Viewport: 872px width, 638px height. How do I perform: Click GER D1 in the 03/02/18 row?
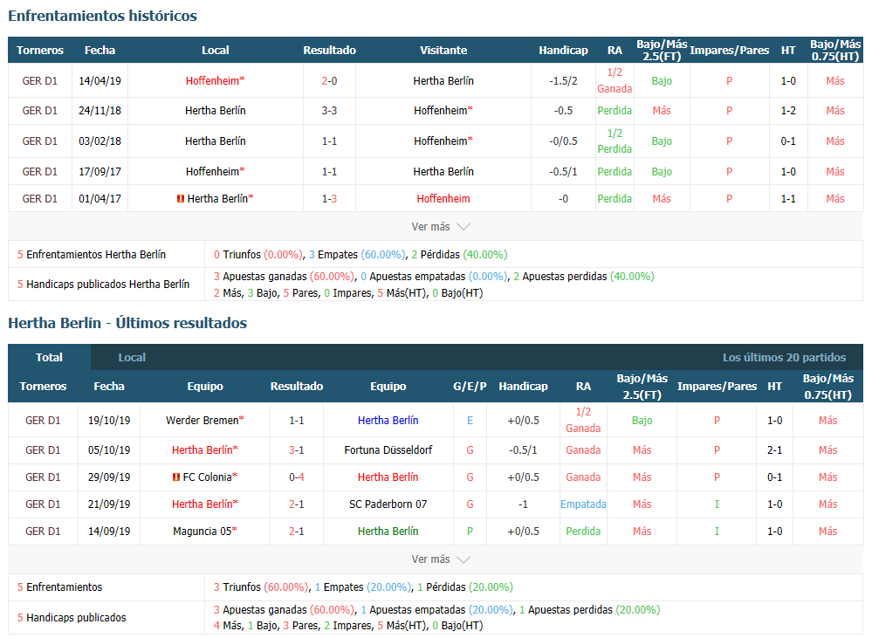[40, 141]
